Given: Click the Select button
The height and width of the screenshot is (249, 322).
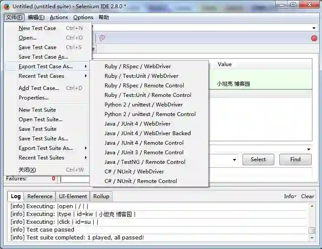Looking at the screenshot, I should pos(258,159).
